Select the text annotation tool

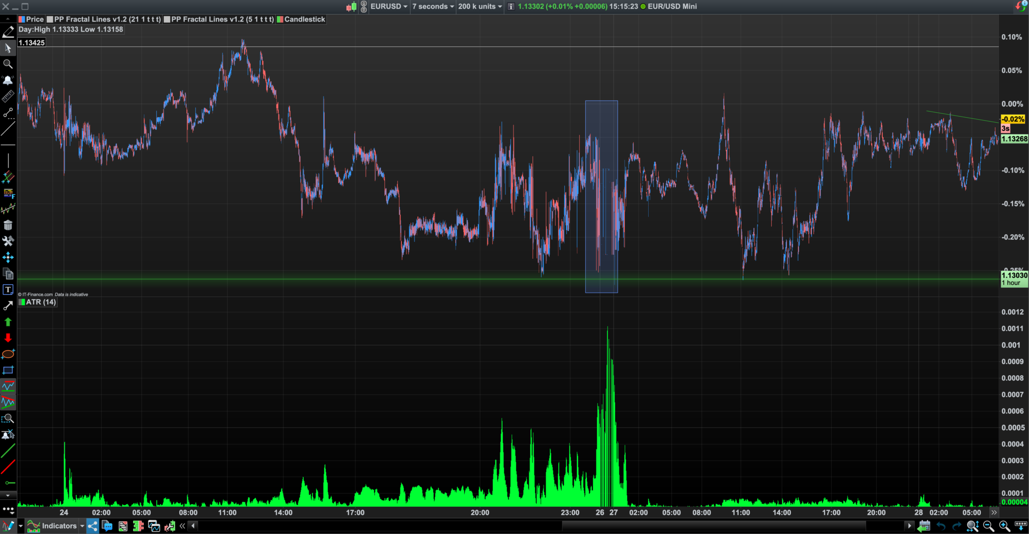[x=8, y=290]
